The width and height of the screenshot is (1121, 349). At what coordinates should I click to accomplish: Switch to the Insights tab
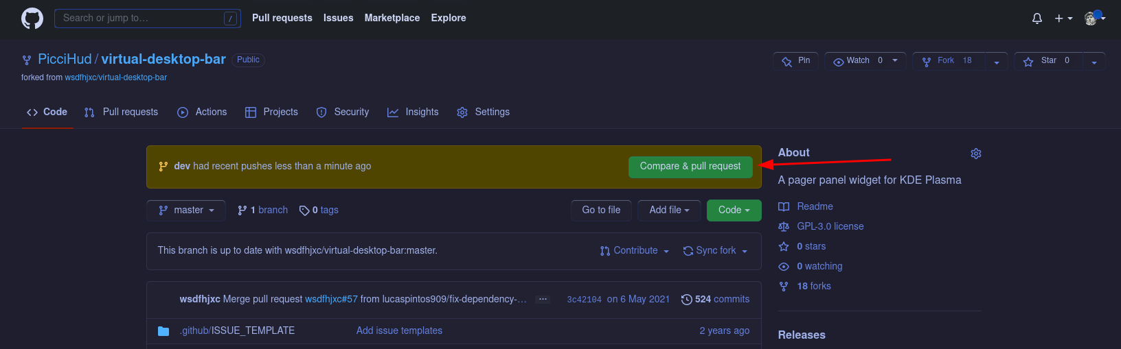coord(413,112)
